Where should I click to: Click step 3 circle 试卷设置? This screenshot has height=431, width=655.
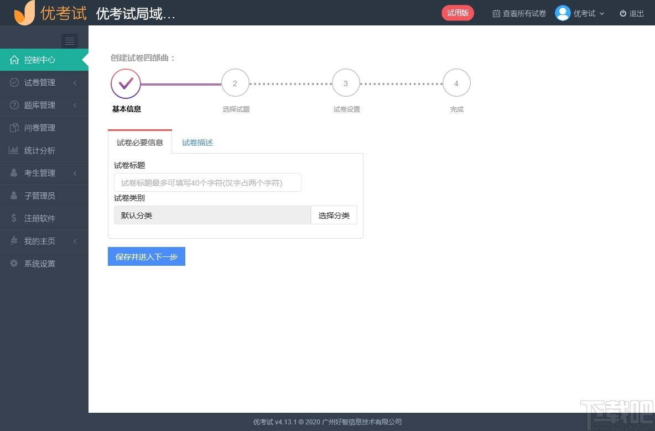tap(346, 83)
